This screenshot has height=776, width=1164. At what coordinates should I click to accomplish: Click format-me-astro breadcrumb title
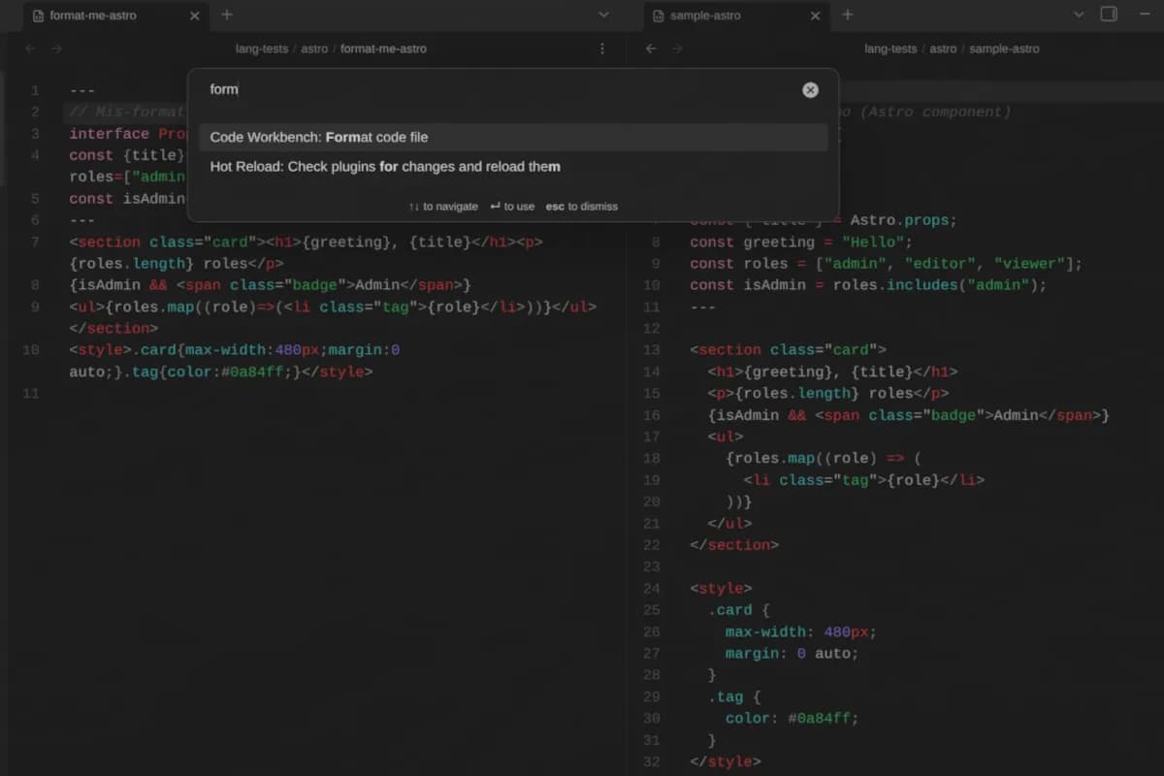tap(383, 48)
